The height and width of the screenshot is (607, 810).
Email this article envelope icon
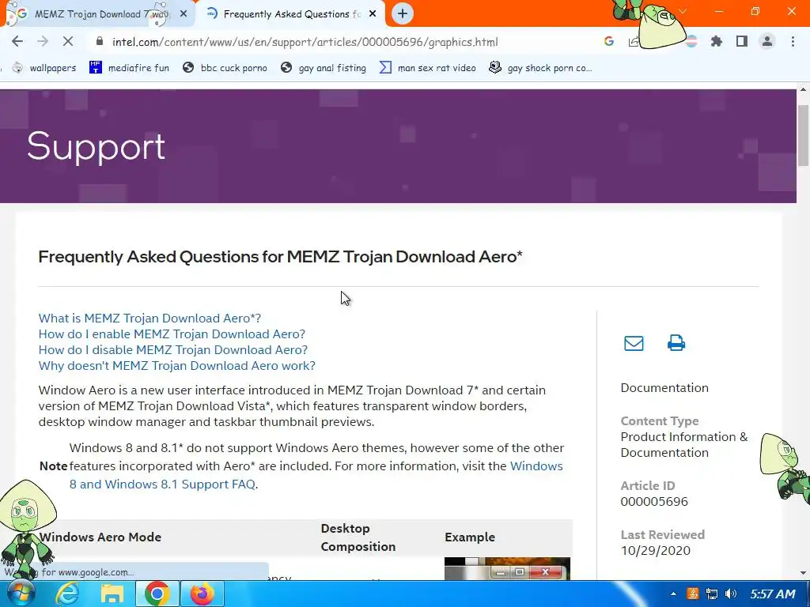(634, 343)
